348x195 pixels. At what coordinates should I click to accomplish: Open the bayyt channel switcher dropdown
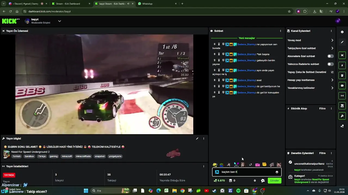point(60,21)
